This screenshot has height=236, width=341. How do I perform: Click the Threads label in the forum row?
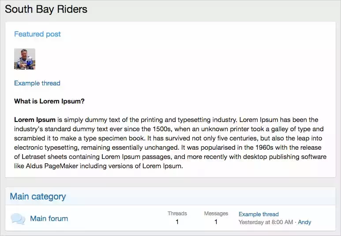[177, 214]
